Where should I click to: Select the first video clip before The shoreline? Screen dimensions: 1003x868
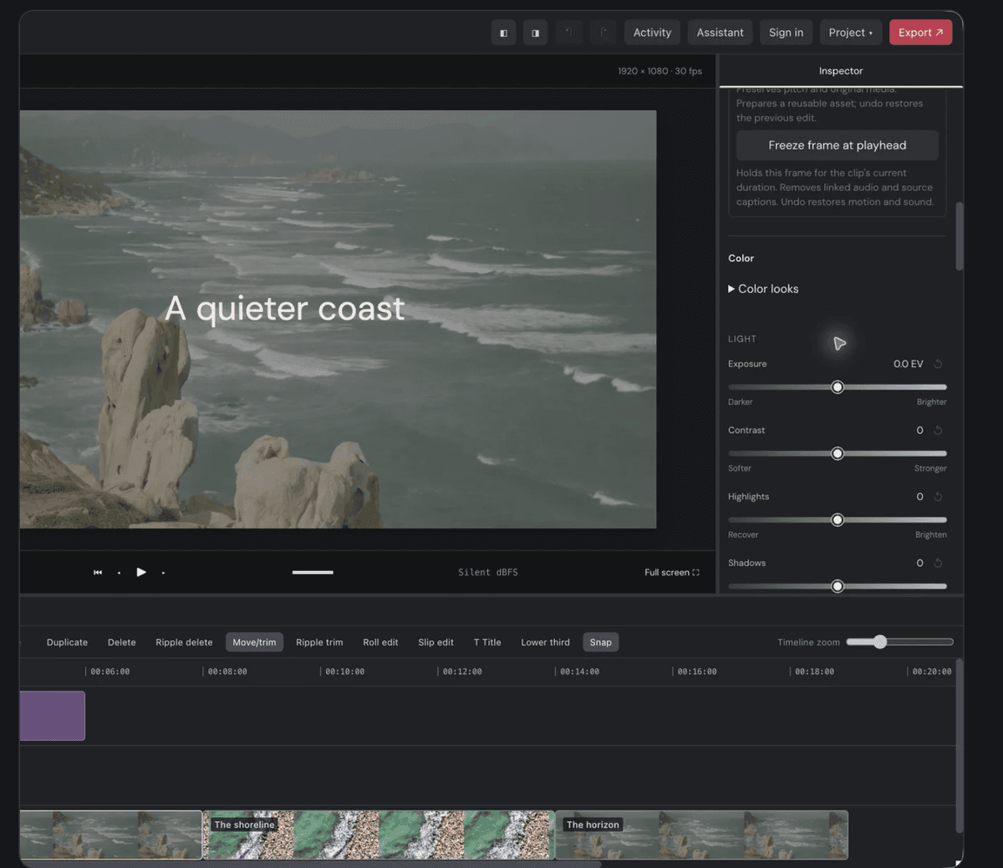tap(110, 835)
